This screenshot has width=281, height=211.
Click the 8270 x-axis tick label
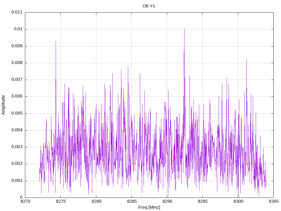tap(26, 201)
